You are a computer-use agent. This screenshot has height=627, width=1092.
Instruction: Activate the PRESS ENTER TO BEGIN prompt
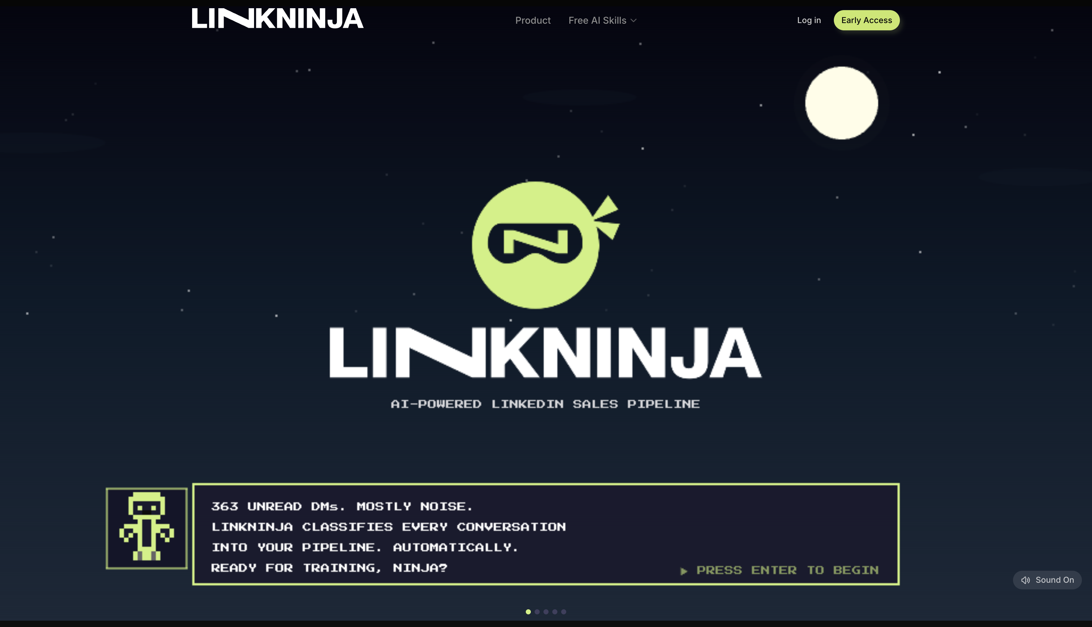[x=788, y=570]
